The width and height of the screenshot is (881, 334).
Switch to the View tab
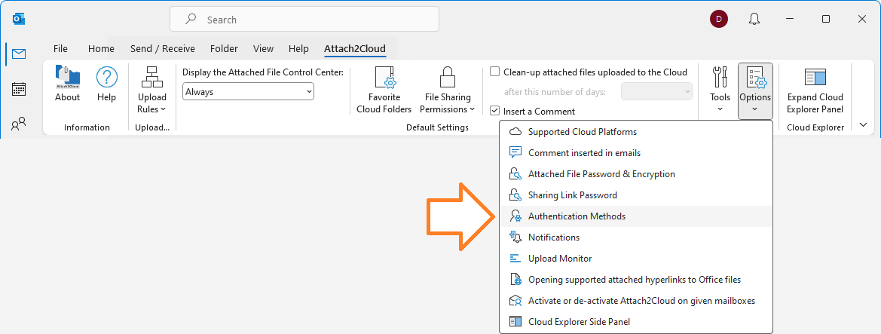[x=264, y=49]
